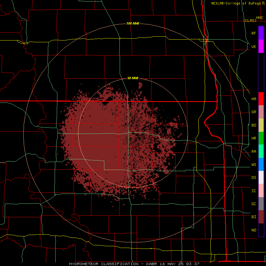Click the 'GR' legend label

pyautogui.click(x=254, y=112)
